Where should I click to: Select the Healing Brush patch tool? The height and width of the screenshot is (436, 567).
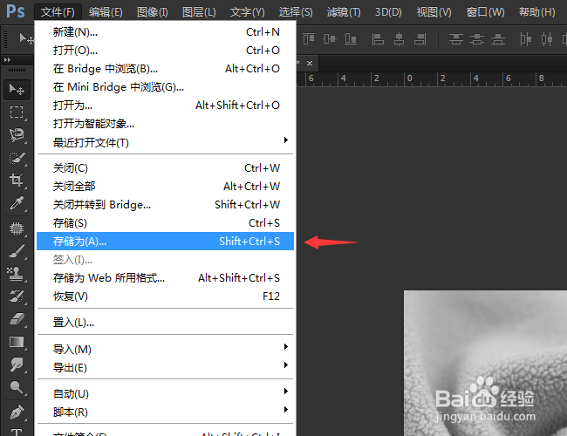point(17,228)
